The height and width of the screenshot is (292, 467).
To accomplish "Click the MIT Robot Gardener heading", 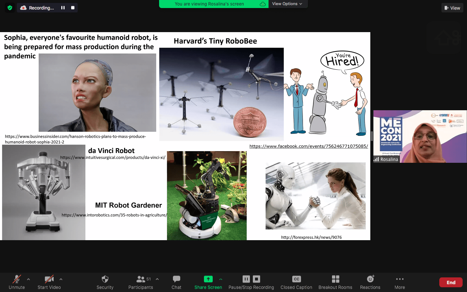I will 128,205.
